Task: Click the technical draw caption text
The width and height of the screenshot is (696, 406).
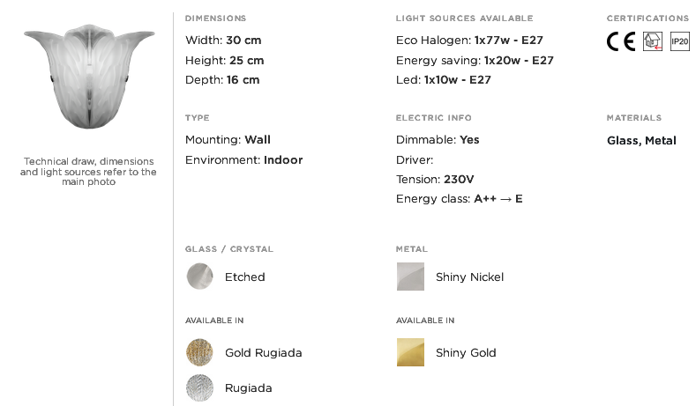Action: click(88, 172)
